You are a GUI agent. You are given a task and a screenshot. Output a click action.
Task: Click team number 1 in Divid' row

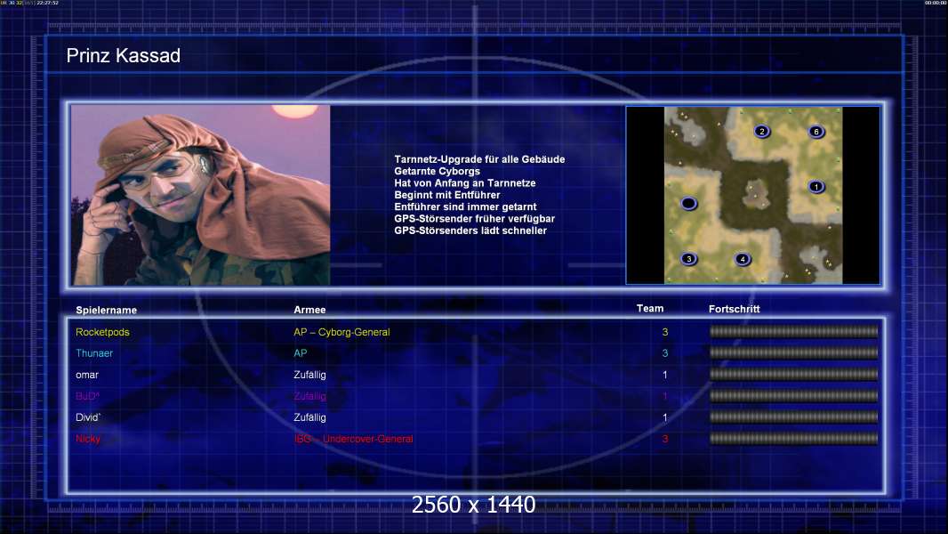665,417
